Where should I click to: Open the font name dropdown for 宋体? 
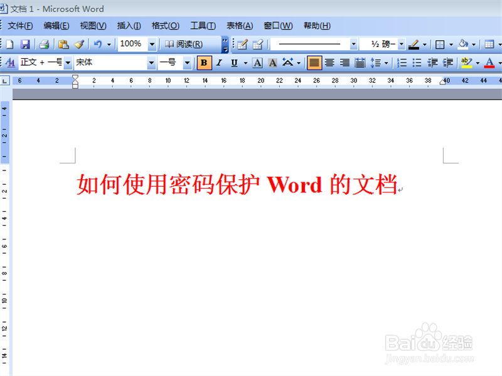[x=151, y=63]
